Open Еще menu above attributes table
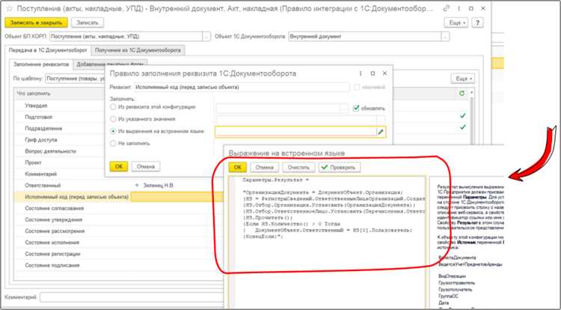The height and width of the screenshot is (310, 561). click(462, 79)
